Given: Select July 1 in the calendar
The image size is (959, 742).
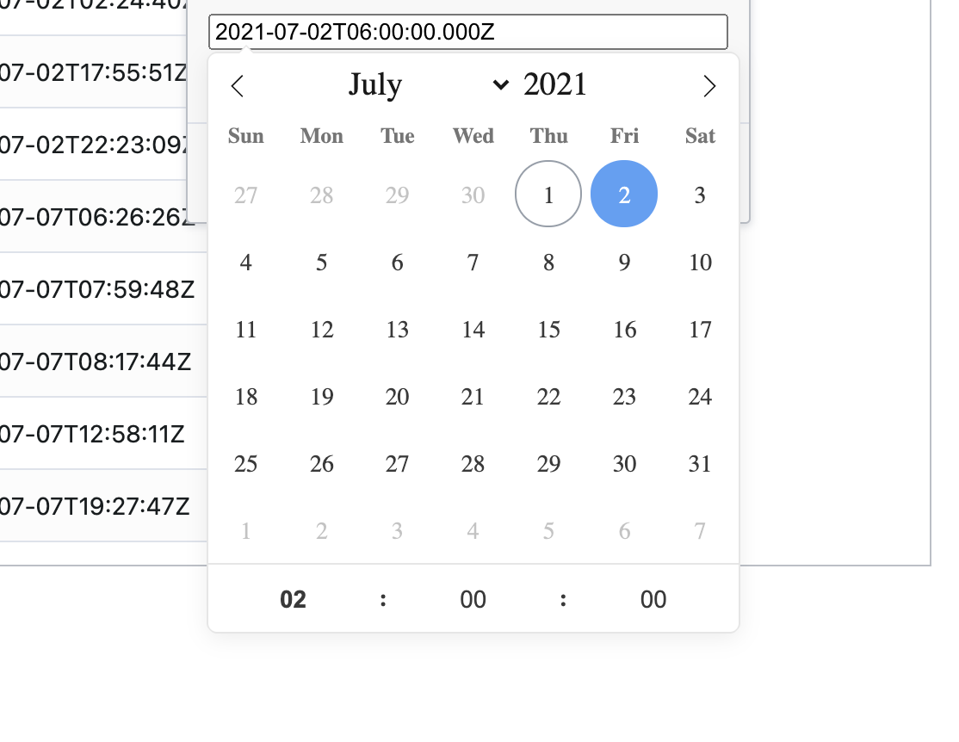Looking at the screenshot, I should tap(548, 195).
